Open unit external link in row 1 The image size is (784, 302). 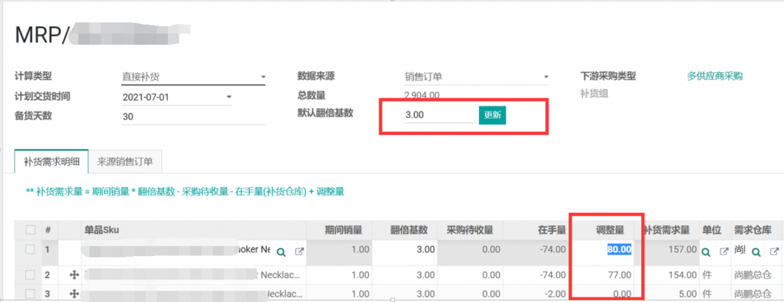(x=723, y=252)
